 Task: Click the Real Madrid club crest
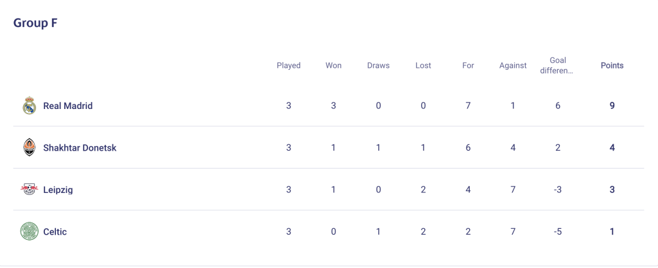[x=30, y=106]
